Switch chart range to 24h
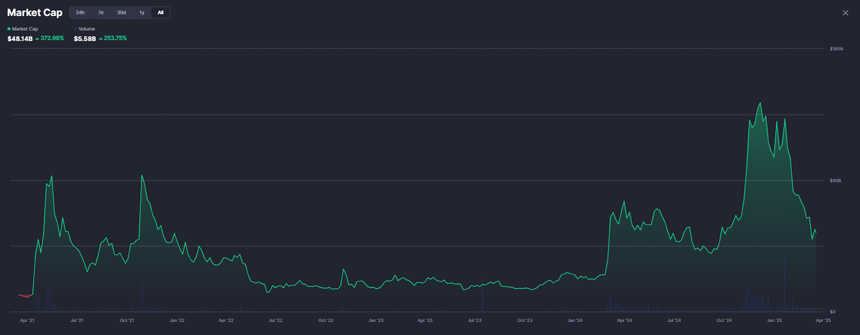 [x=80, y=12]
